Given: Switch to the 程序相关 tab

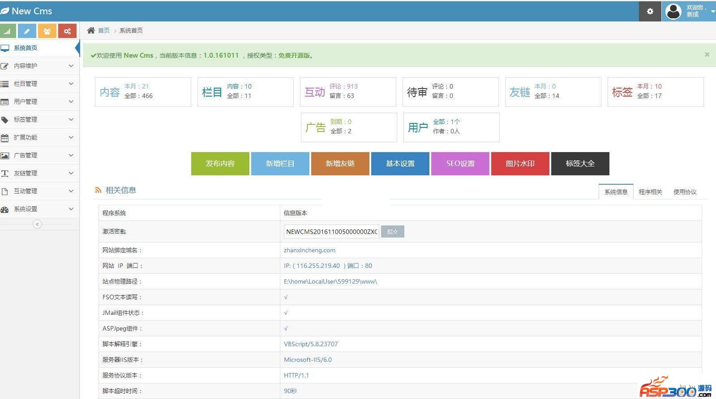Looking at the screenshot, I should [x=650, y=192].
